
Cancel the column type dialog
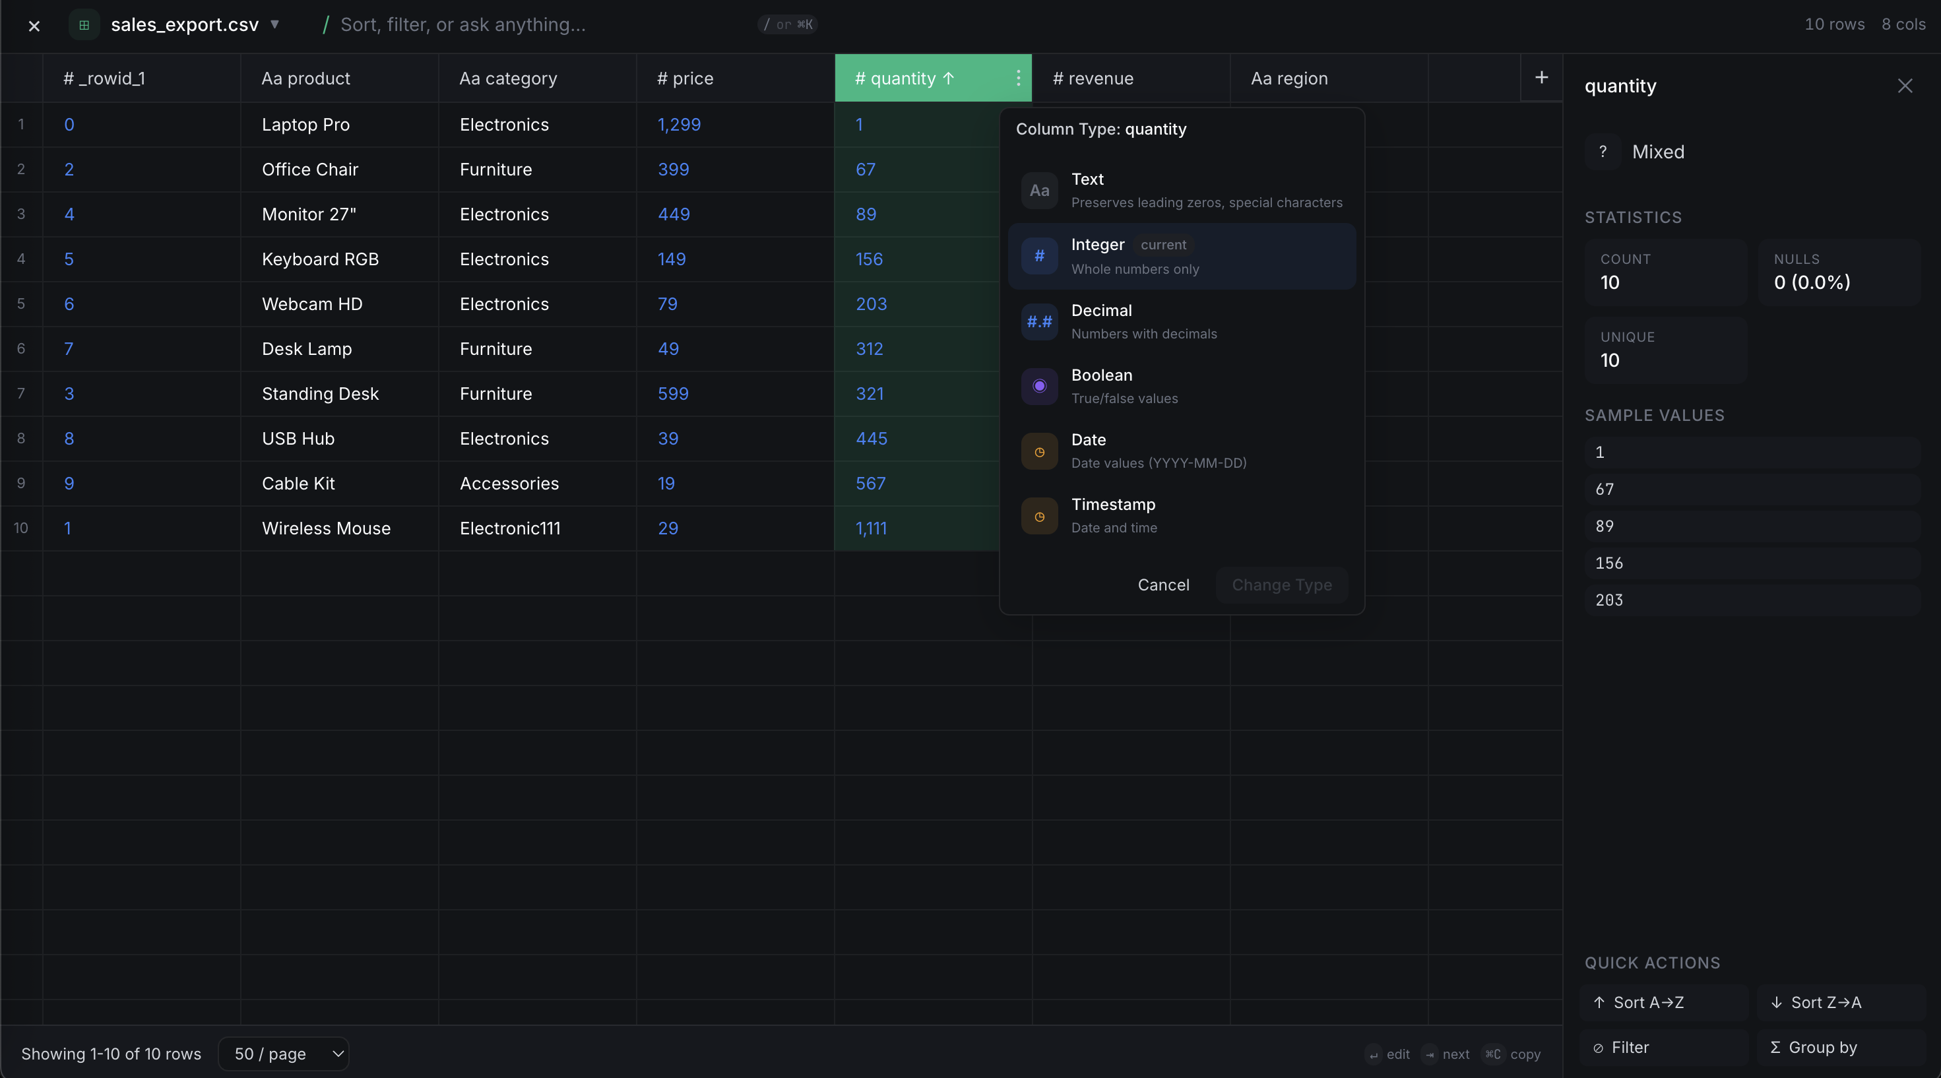click(x=1162, y=585)
